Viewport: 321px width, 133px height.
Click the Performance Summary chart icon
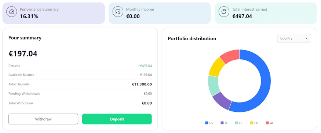[x=12, y=12]
